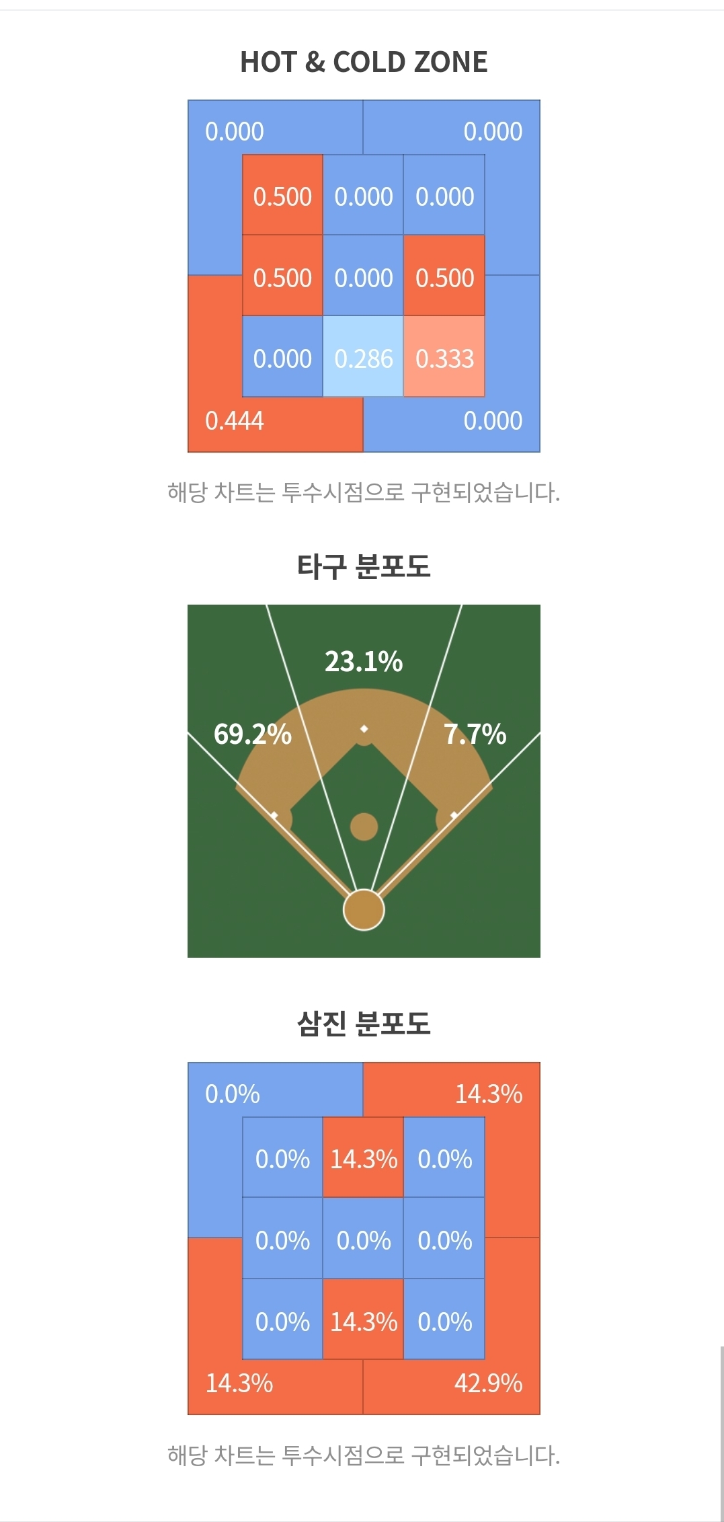Screen dimensions: 724x1522
Task: Click the first base marker on field
Action: (454, 816)
